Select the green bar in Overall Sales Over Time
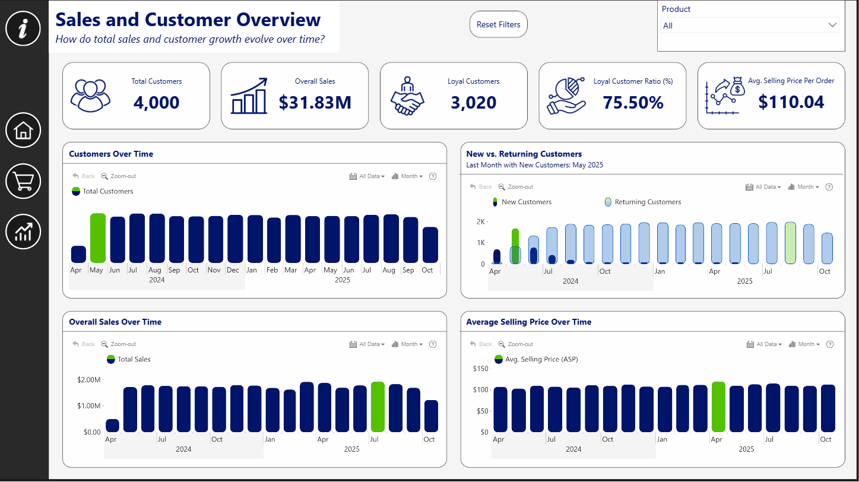The image size is (859, 482). click(x=378, y=407)
